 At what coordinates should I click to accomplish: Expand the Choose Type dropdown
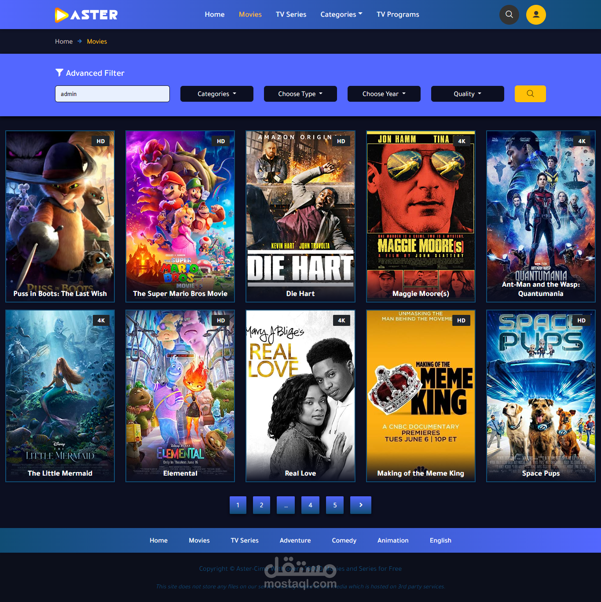(300, 94)
